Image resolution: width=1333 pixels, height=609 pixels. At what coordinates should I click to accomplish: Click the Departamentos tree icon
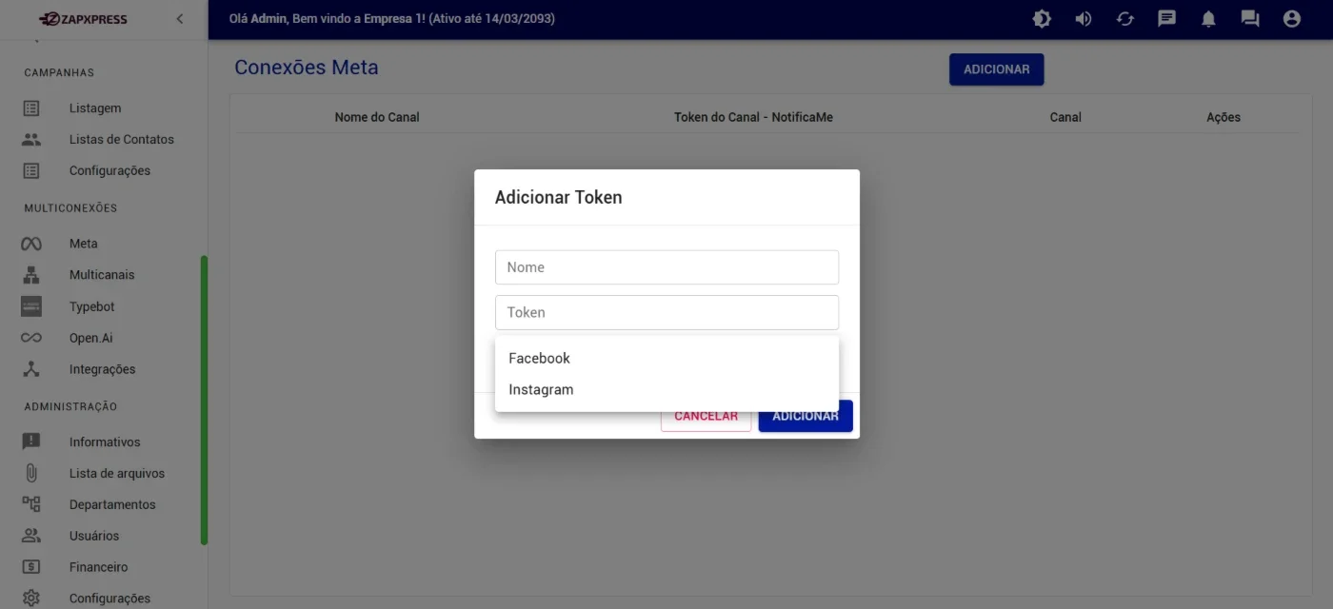pyautogui.click(x=31, y=504)
